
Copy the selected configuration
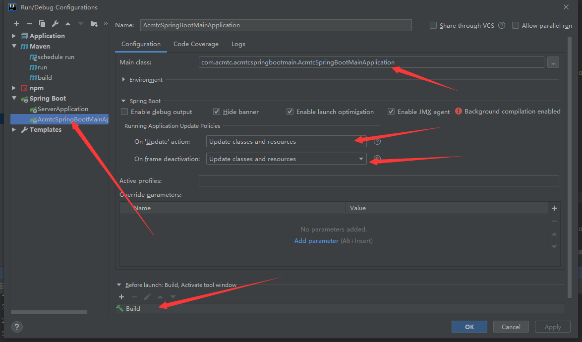[x=42, y=24]
